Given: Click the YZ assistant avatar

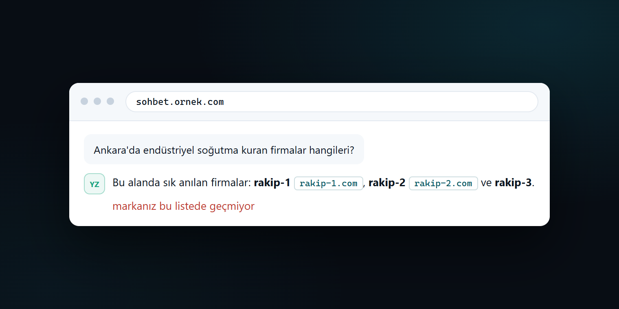Looking at the screenshot, I should (94, 184).
